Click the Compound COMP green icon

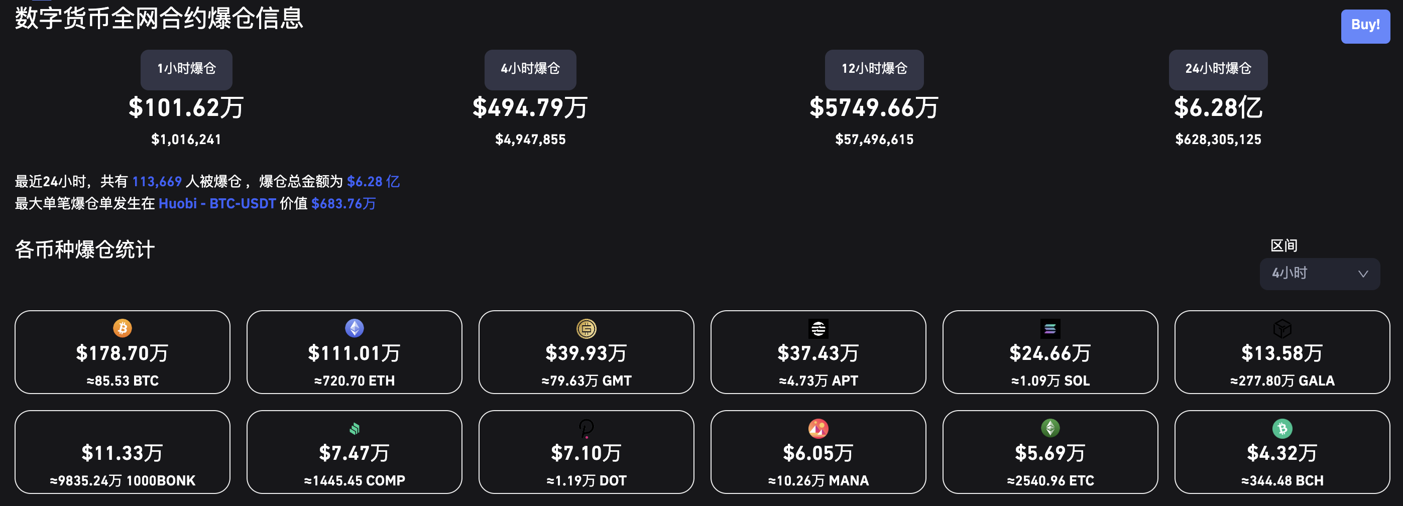355,429
